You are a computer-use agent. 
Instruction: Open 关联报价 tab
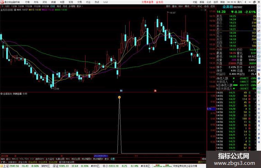click(12, 162)
